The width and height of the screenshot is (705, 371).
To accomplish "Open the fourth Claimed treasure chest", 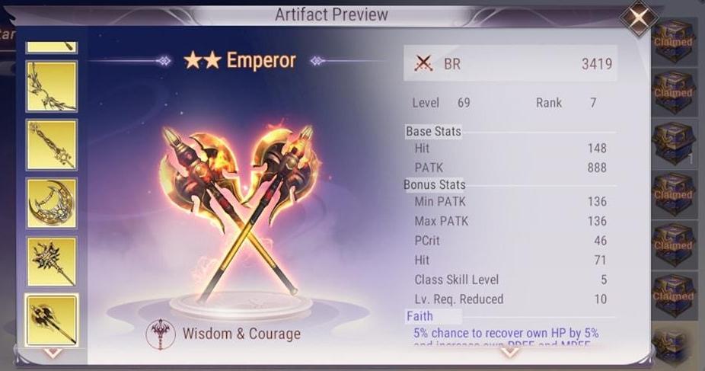I will [x=672, y=195].
